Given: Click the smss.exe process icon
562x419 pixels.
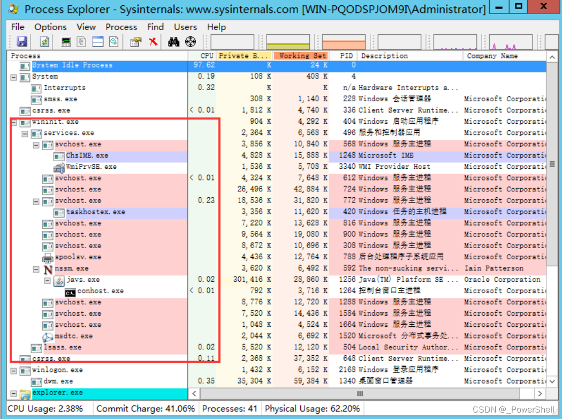Looking at the screenshot, I should click(36, 99).
